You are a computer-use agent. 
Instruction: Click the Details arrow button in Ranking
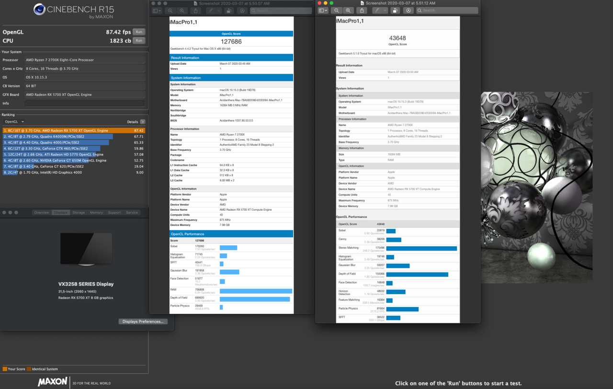click(x=142, y=122)
